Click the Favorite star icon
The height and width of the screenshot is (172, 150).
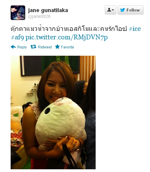[x=57, y=47]
